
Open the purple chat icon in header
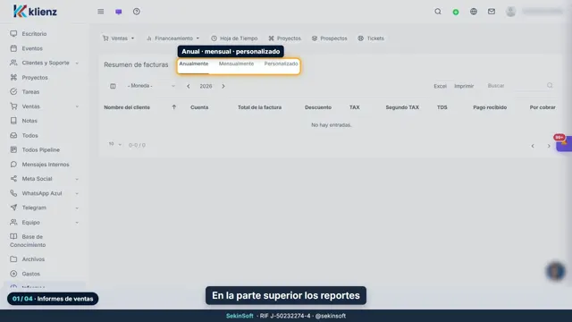tap(119, 12)
